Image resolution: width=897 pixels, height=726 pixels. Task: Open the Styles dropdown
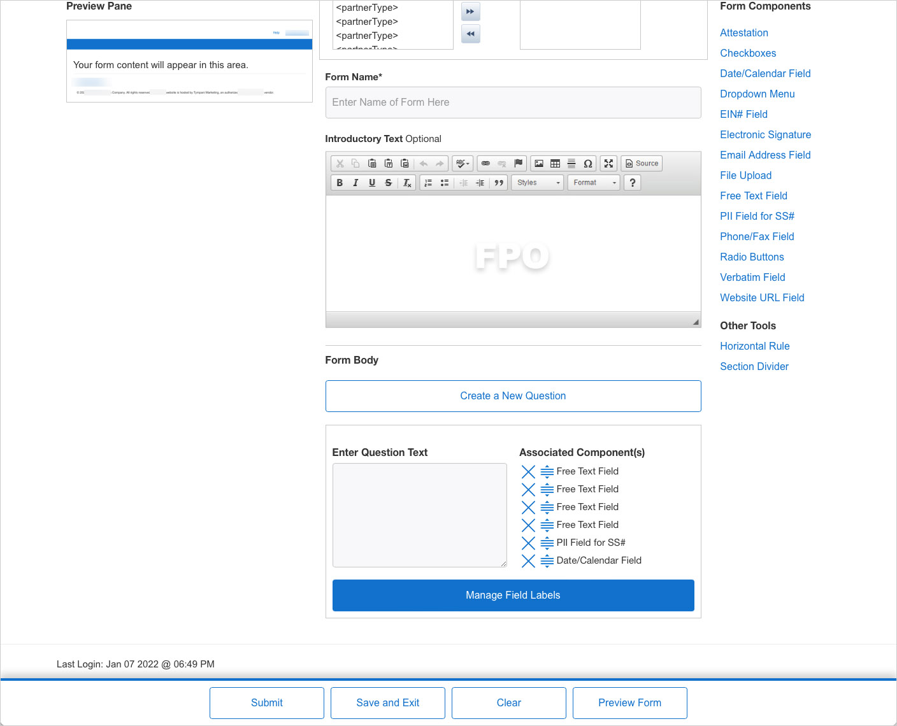pyautogui.click(x=538, y=183)
